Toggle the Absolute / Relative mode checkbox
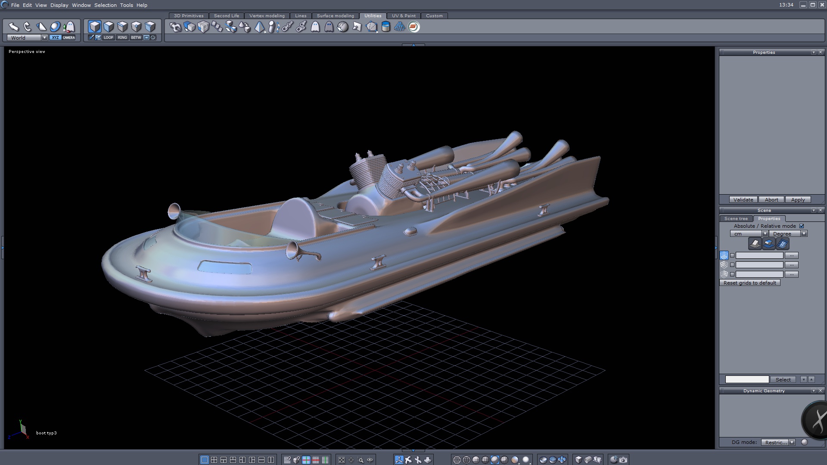 pos(802,226)
